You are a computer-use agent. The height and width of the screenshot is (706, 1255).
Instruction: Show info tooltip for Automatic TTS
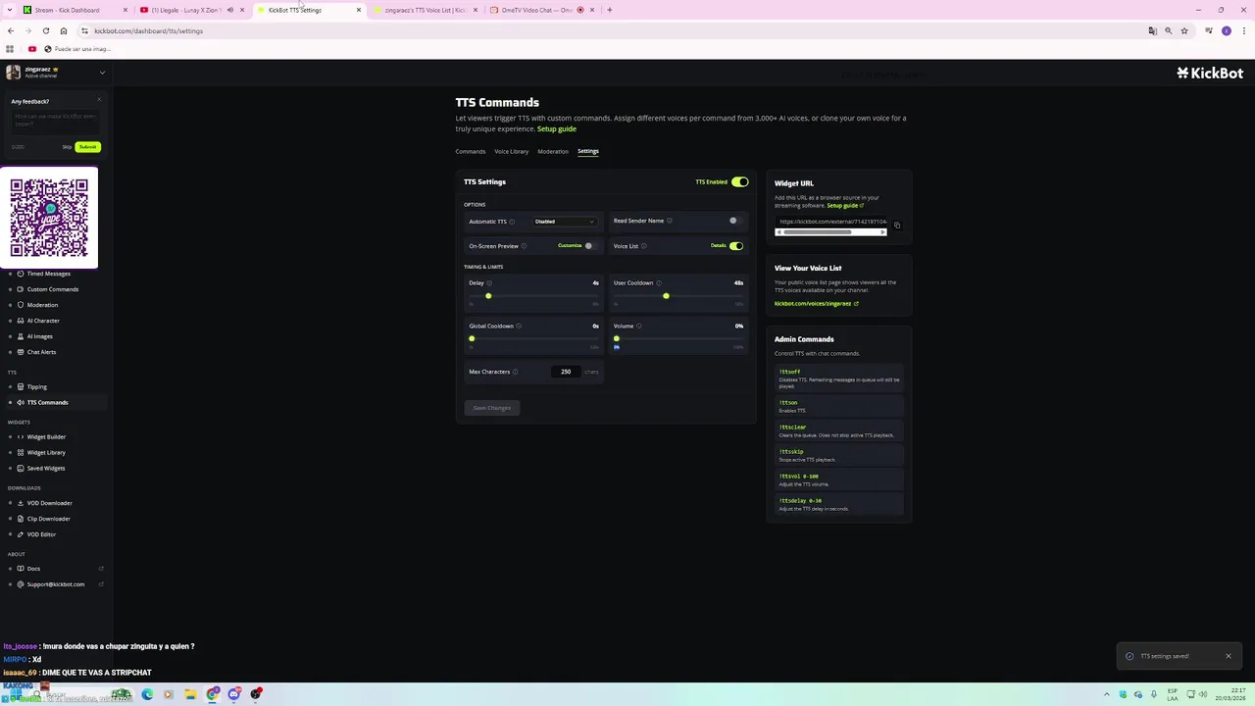512,222
